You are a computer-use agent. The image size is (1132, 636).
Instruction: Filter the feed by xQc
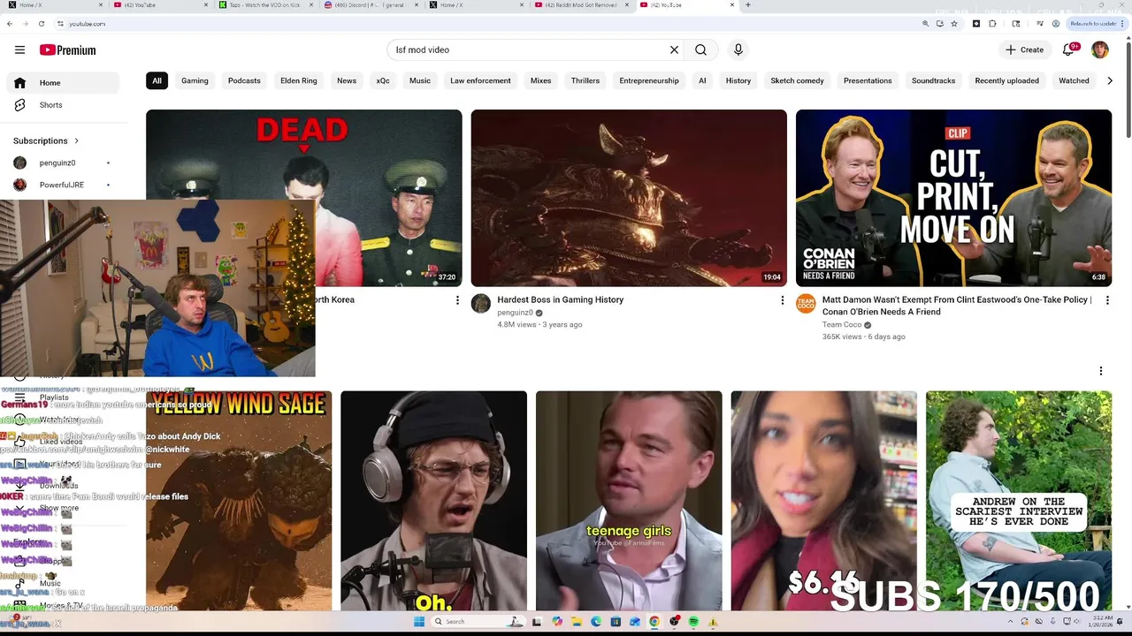(383, 80)
